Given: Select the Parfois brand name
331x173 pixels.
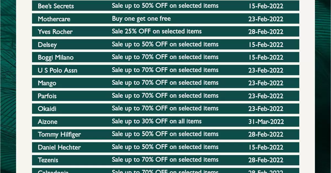Looking at the screenshot, I should [x=47, y=96].
